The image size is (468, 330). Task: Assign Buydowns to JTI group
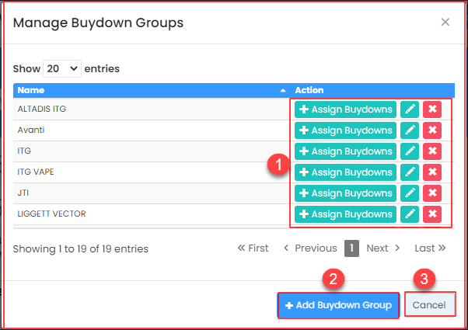(345, 193)
